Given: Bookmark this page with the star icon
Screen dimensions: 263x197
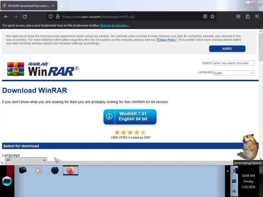Looking at the screenshot, I should click(212, 16).
